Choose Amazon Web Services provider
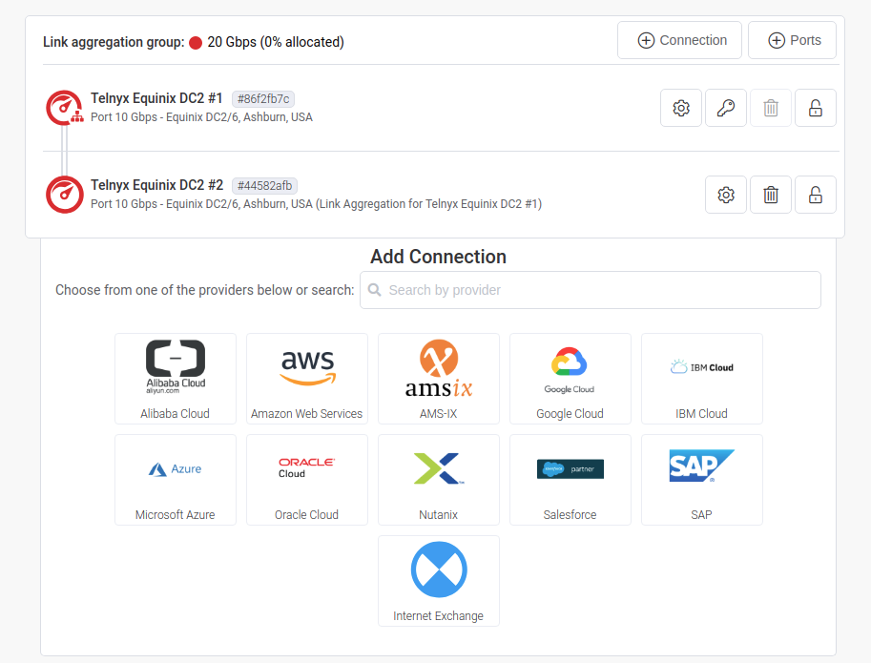This screenshot has width=871, height=663. pos(307,379)
